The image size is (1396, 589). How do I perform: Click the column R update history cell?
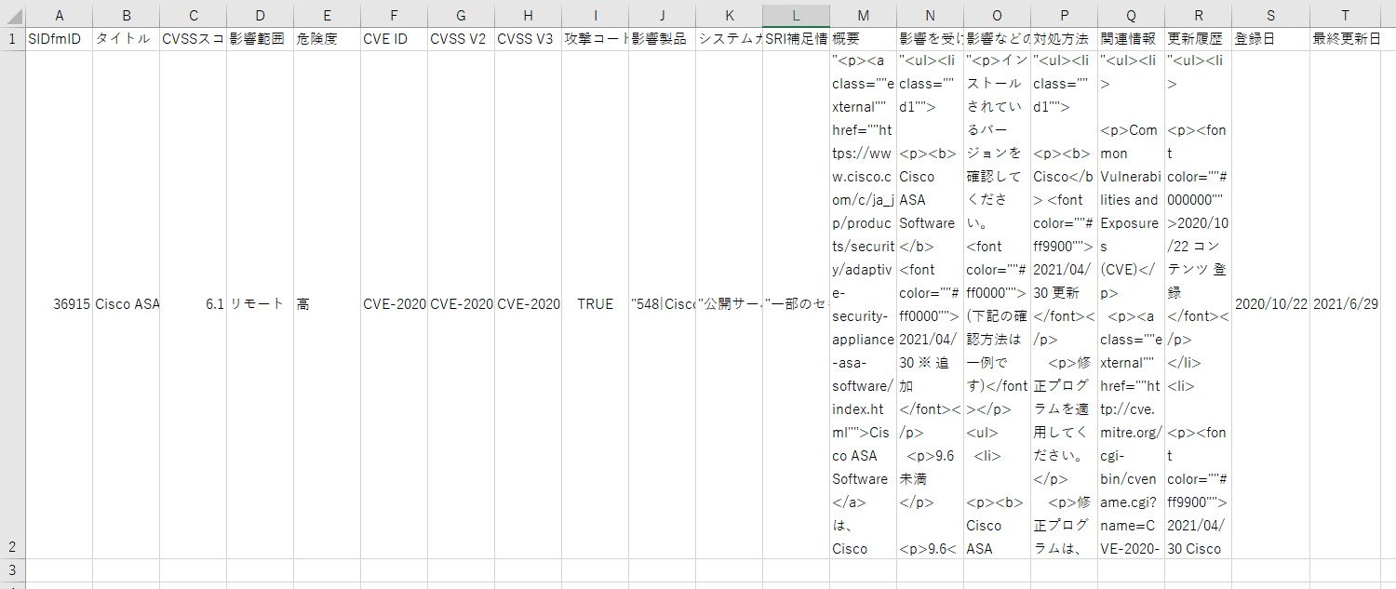[1199, 304]
